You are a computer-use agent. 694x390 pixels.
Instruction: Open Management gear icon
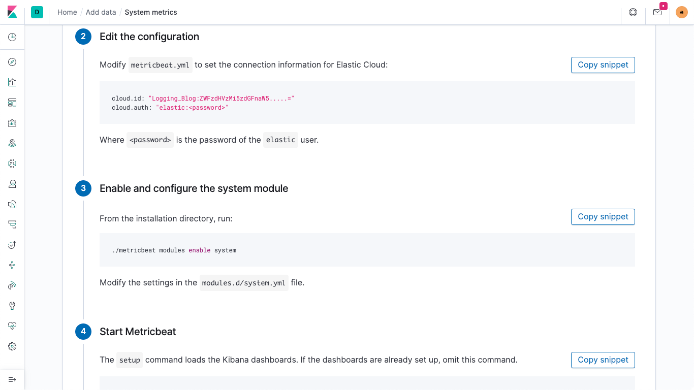click(12, 346)
